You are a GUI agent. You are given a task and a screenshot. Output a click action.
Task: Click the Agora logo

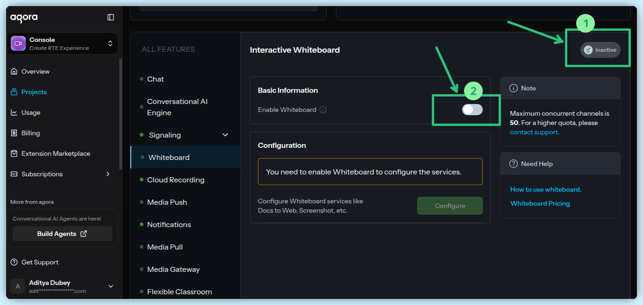(x=24, y=18)
